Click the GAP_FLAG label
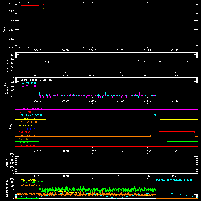This screenshot has height=201, width=201. (x=25, y=112)
